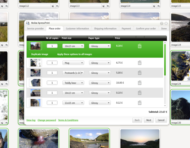Open Print size dropdown showing 11x15 cm
The width and height of the screenshot is (190, 148).
coord(73,103)
